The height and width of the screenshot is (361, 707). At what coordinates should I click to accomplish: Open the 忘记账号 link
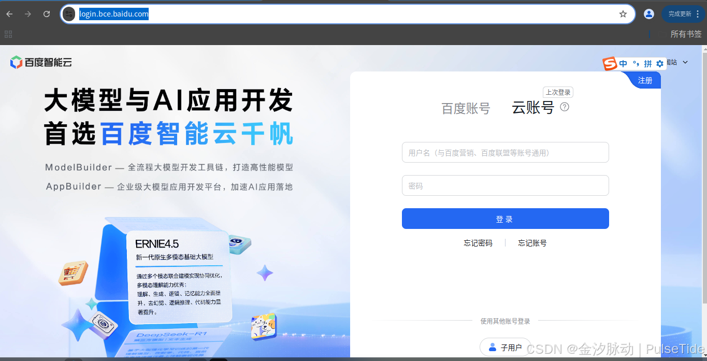(532, 243)
